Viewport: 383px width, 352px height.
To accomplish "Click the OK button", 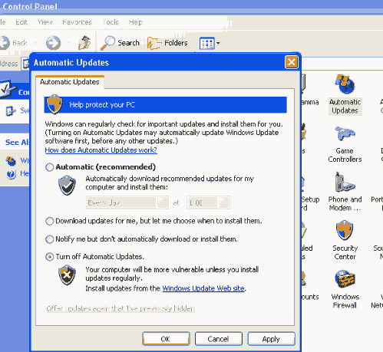I will tap(166, 339).
